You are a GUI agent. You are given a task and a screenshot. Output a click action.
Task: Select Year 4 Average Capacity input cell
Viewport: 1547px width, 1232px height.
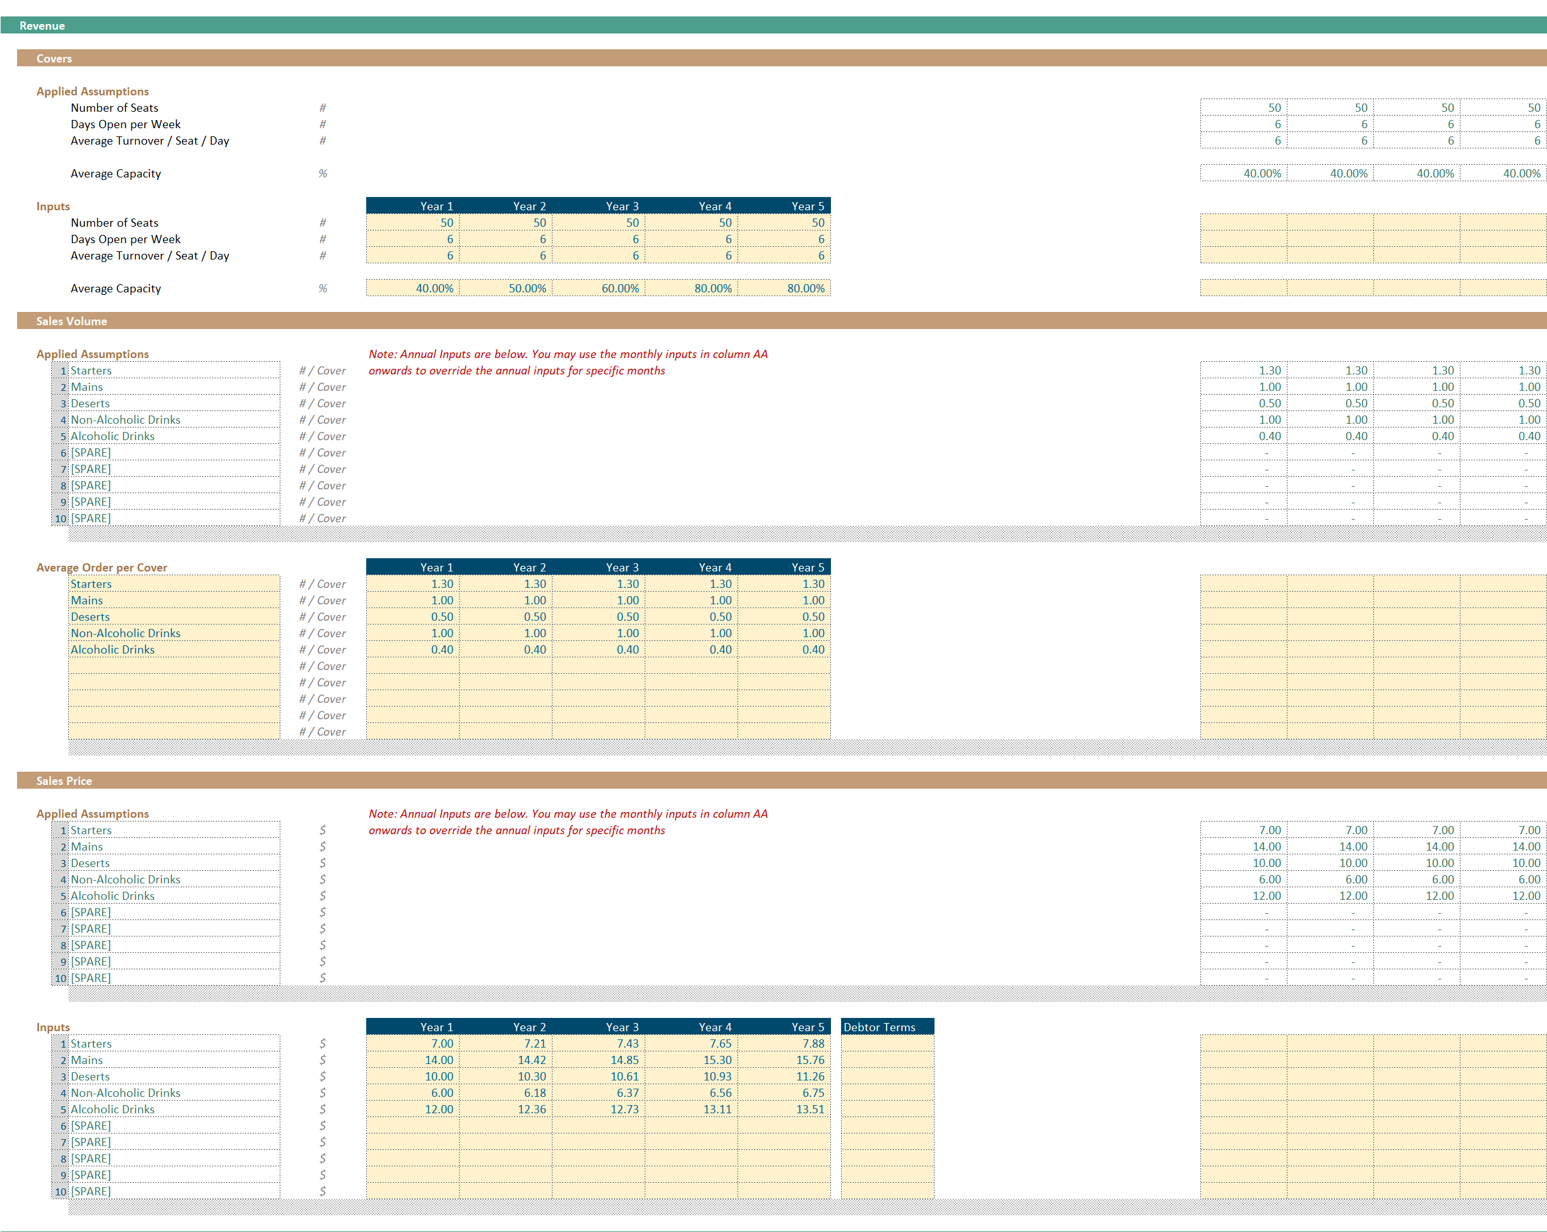[691, 289]
